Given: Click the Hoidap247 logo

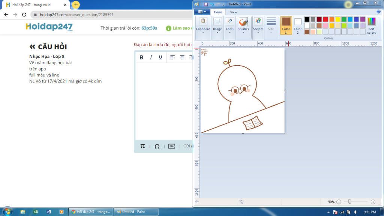Looking at the screenshot, I should [49, 27].
